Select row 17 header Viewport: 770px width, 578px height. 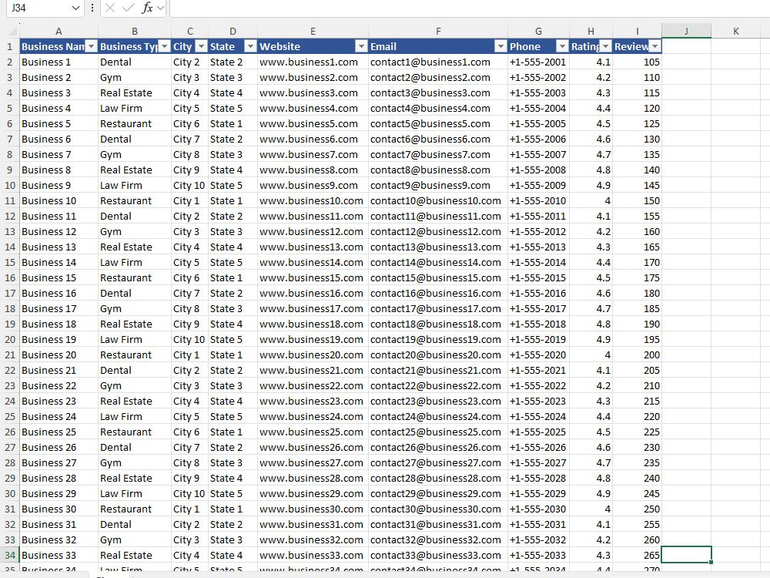[x=10, y=293]
